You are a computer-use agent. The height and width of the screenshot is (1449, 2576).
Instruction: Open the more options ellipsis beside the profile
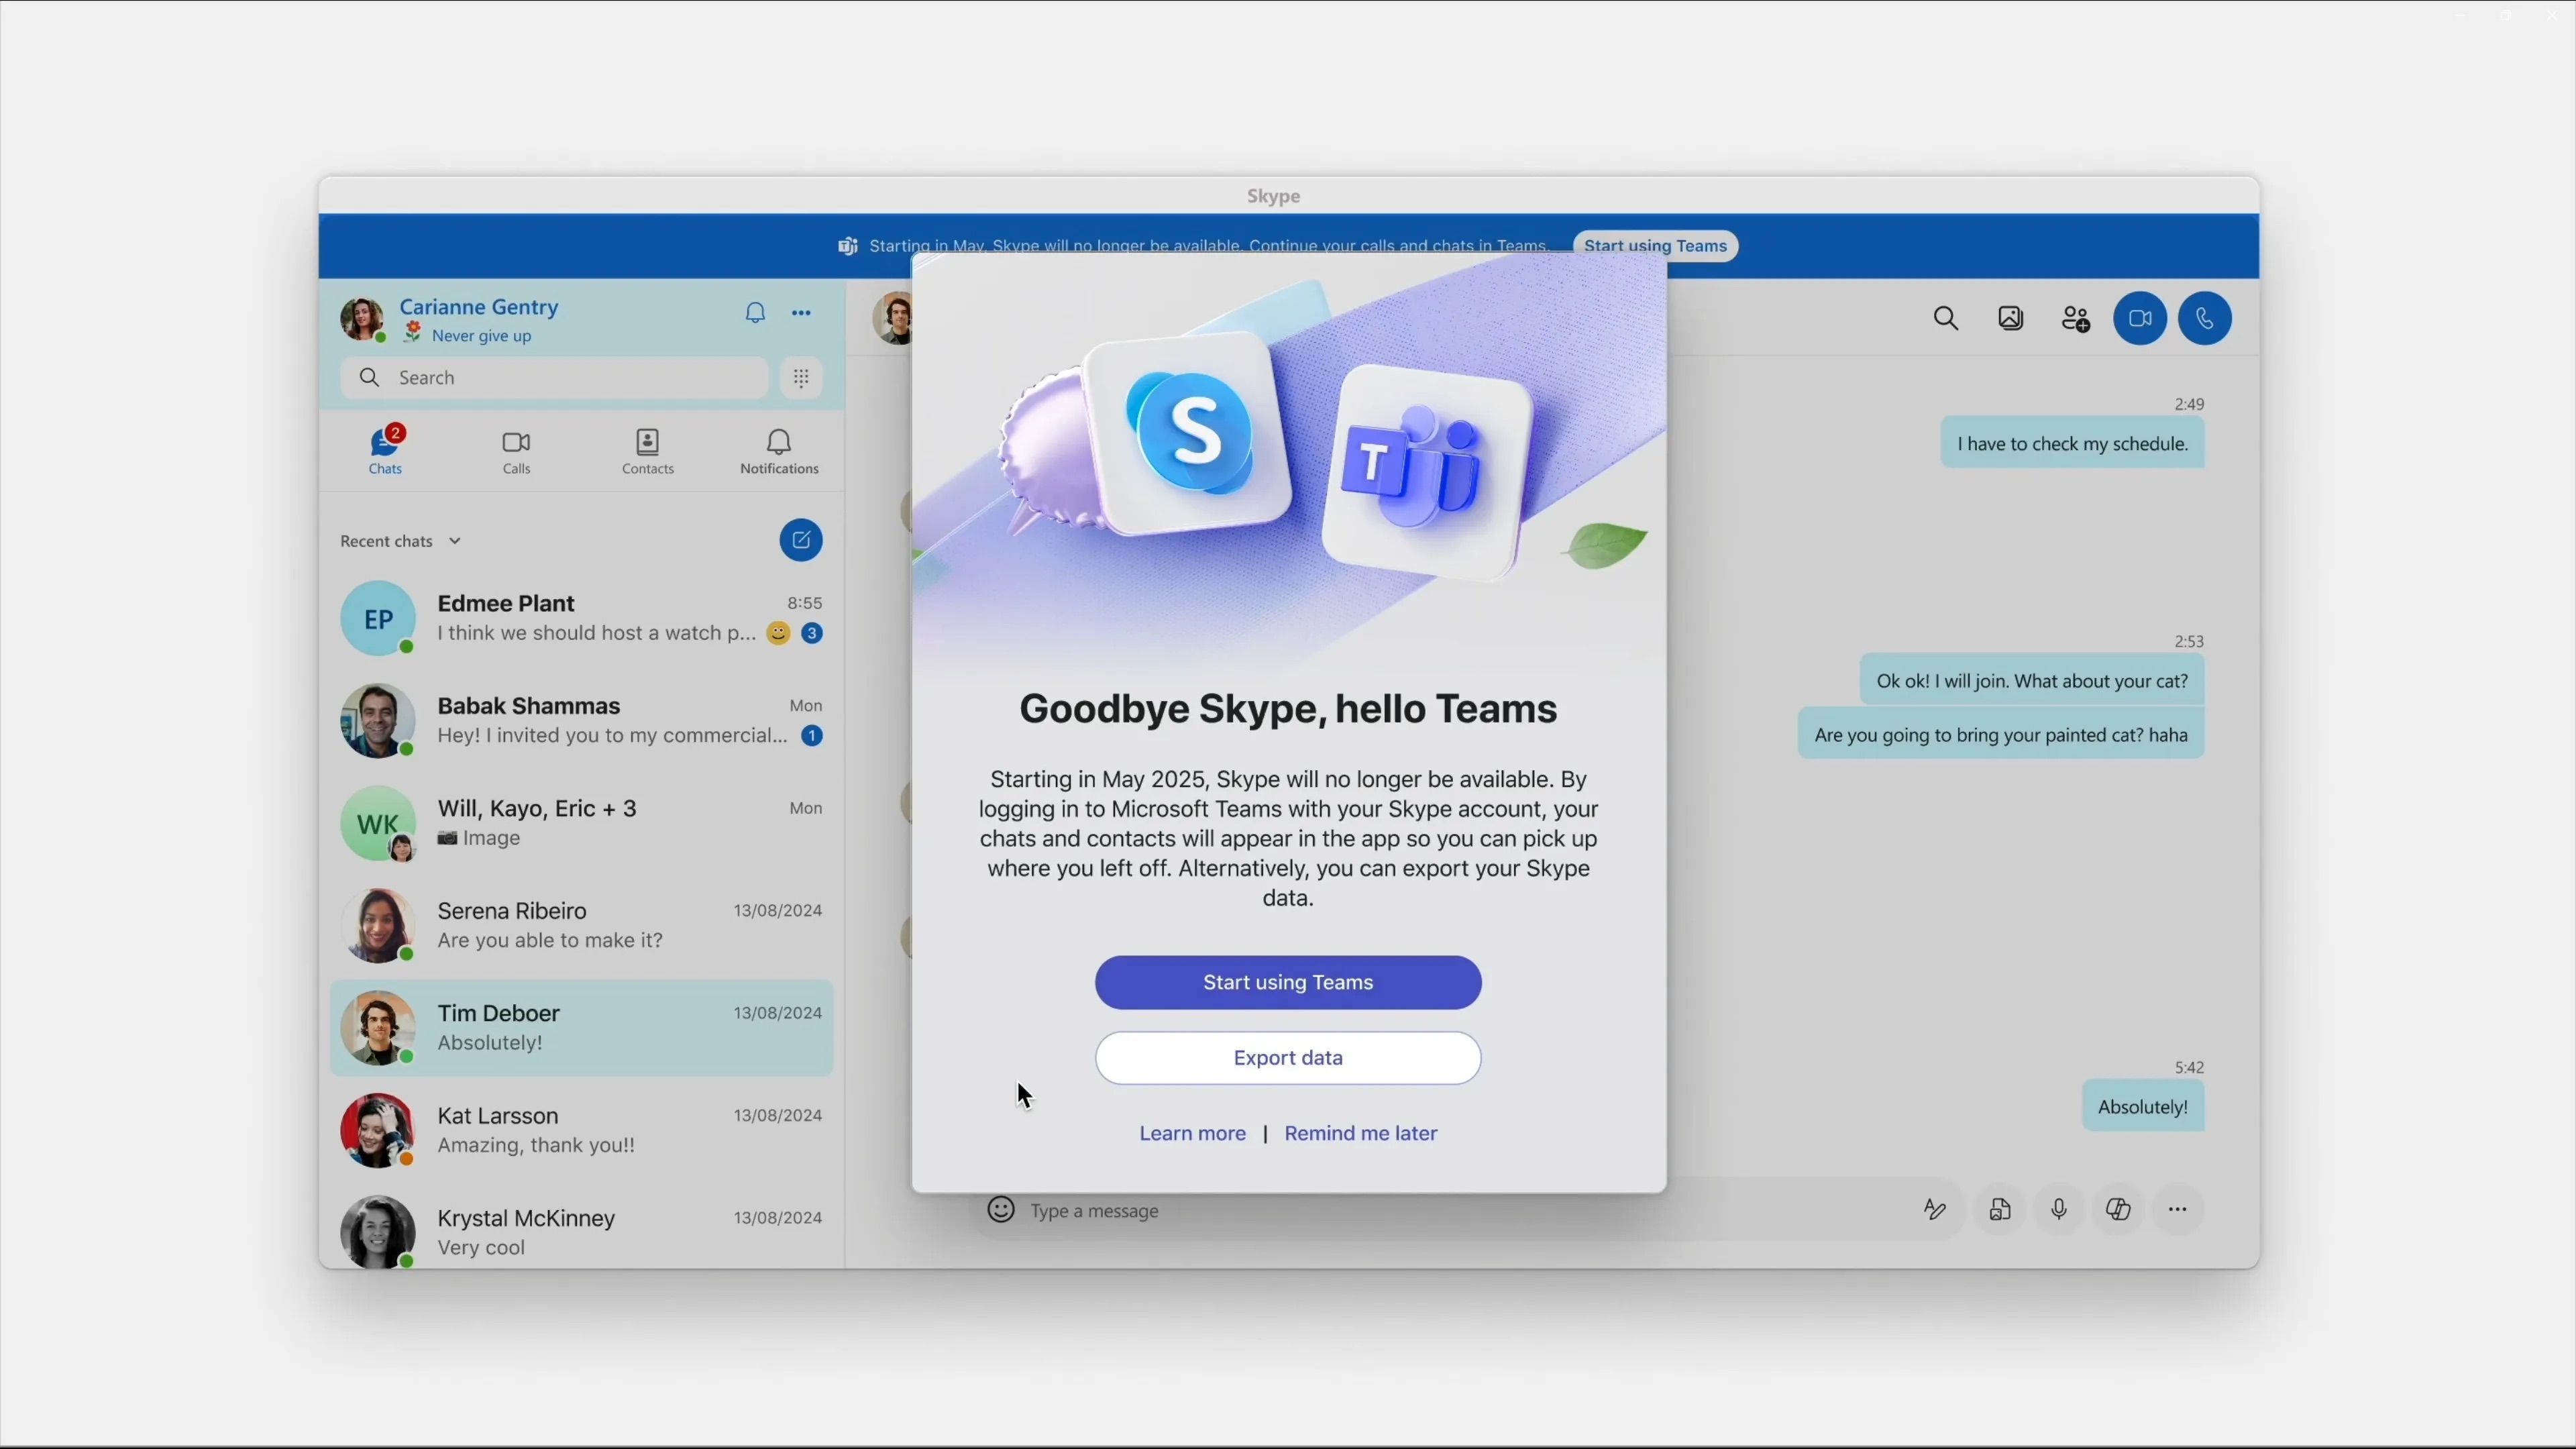[x=802, y=314]
